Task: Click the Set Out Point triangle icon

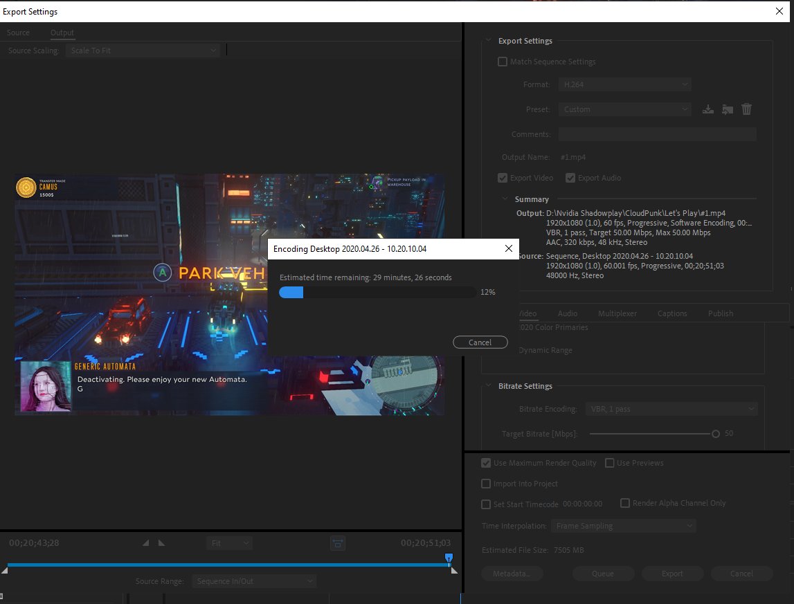Action: 161,542
